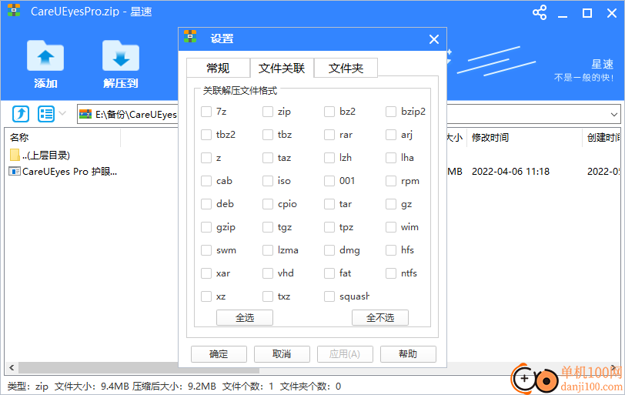This screenshot has width=625, height=395.
Task: Check the bzip2 format checkbox
Action: click(x=391, y=112)
